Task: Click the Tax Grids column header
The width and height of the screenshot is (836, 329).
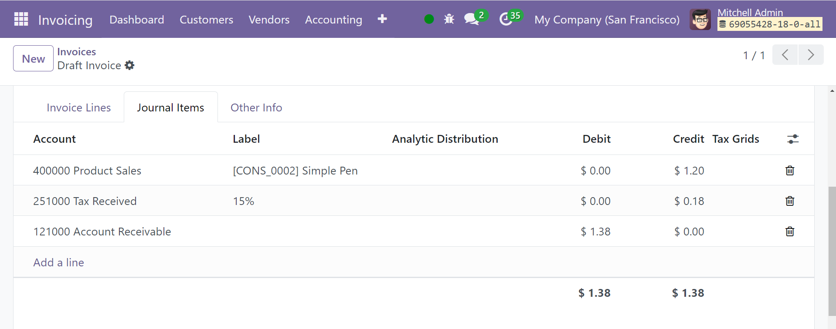Action: [x=736, y=139]
